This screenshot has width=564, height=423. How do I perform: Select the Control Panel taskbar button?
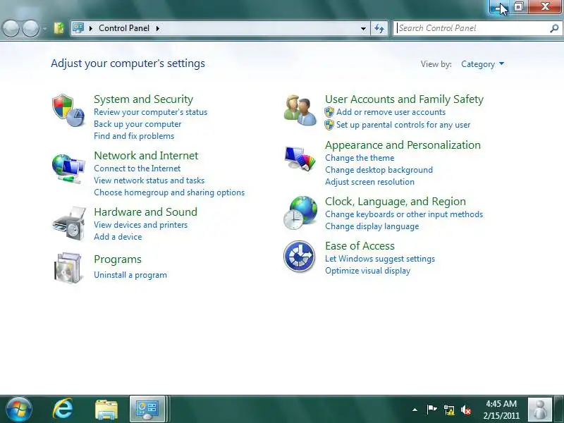tap(147, 409)
